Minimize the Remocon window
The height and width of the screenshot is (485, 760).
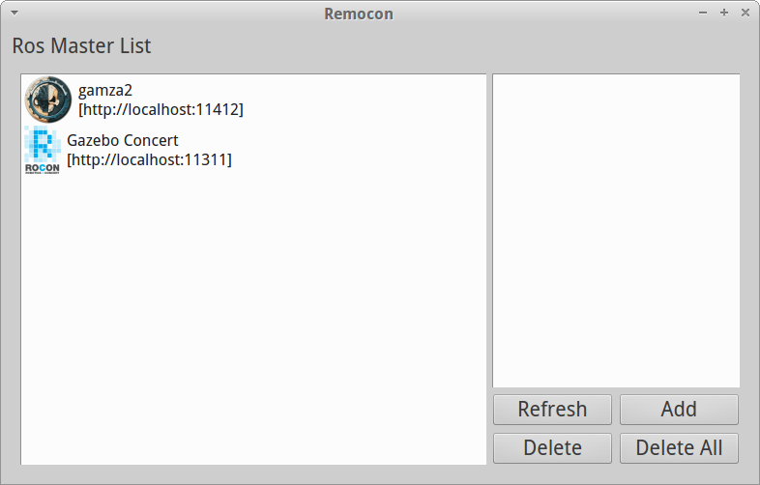tap(703, 14)
